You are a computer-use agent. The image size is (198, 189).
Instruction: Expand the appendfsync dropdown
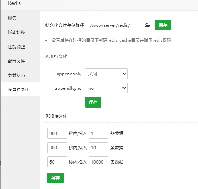click(106, 88)
